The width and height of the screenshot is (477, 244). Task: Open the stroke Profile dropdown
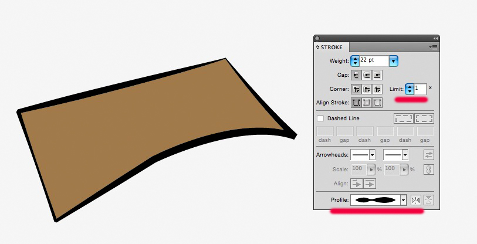[378, 200]
